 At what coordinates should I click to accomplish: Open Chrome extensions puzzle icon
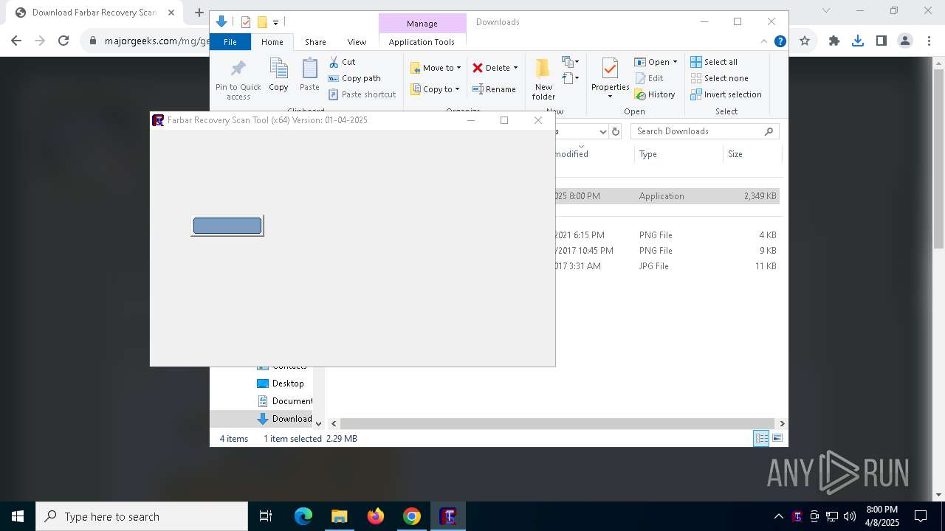coord(834,41)
